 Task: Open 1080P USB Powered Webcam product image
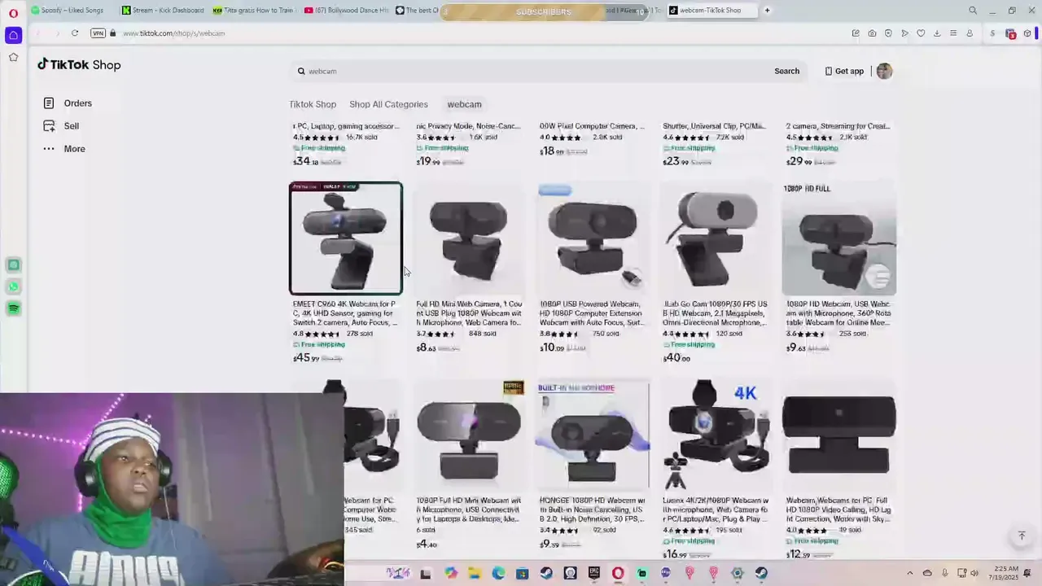[x=593, y=238]
